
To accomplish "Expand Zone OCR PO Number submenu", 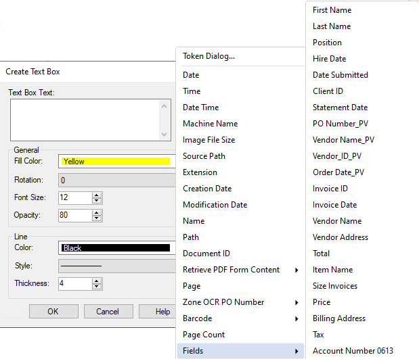I will tap(240, 302).
